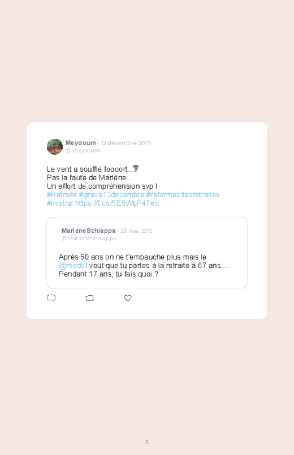
Task: Open the #greve12decembre hashtag
Action: tap(111, 194)
